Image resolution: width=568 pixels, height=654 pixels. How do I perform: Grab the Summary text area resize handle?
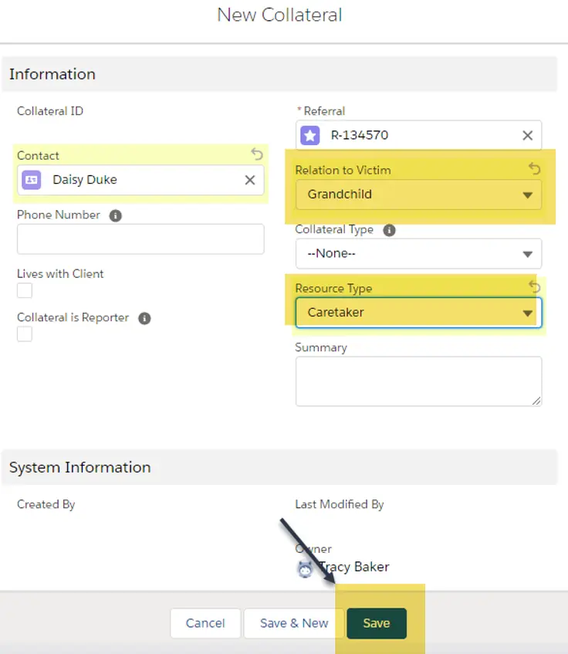(536, 401)
